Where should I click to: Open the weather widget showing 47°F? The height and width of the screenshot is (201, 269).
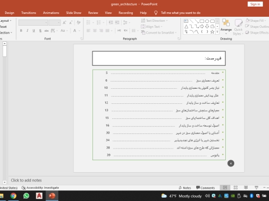click(182, 196)
